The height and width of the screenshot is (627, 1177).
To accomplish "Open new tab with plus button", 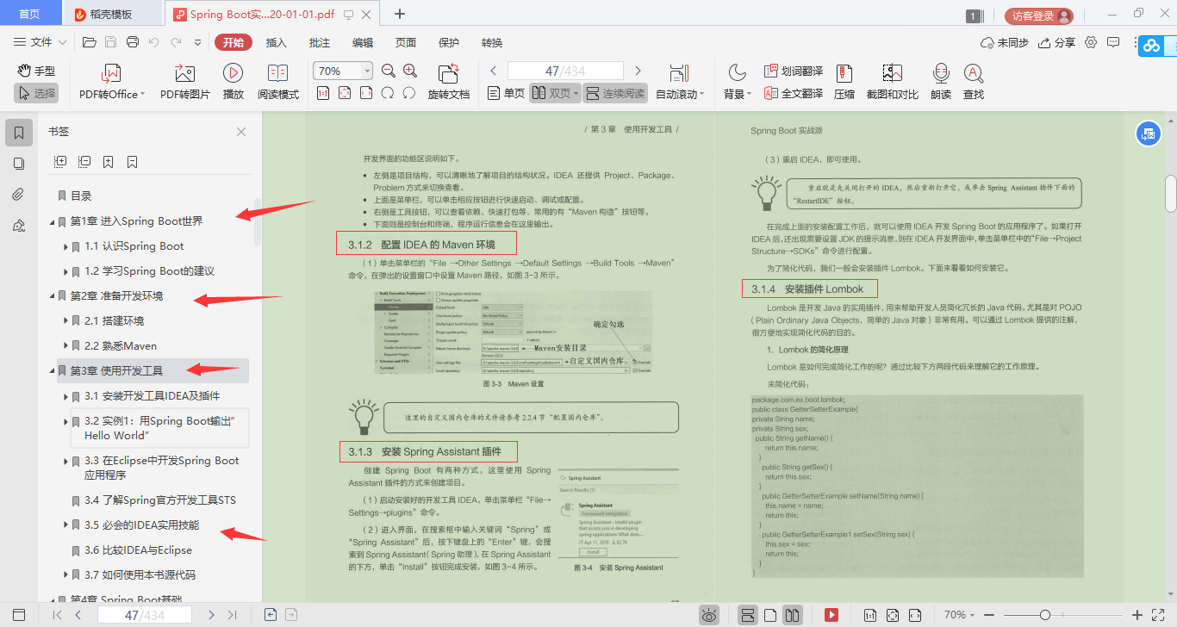I will [400, 14].
